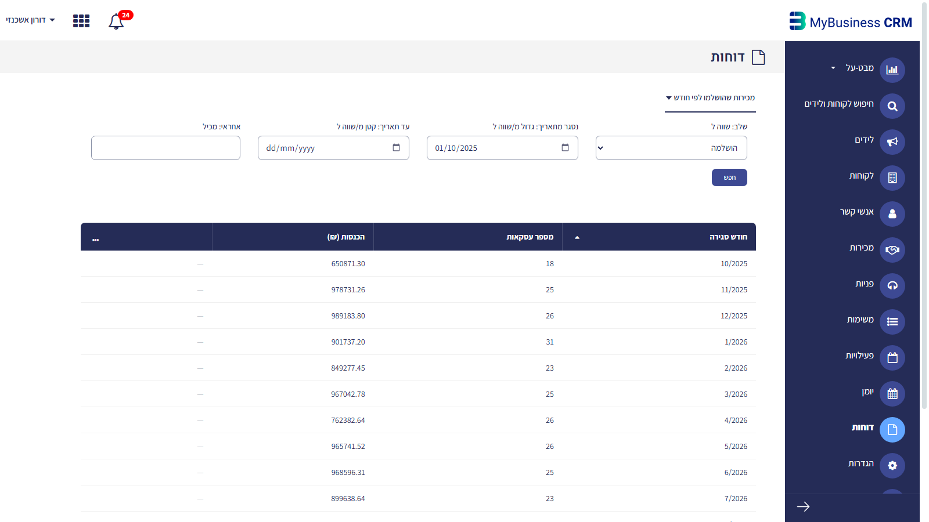929x522 pixels.
Task: Select the משימות sidebar item
Action: tap(860, 320)
